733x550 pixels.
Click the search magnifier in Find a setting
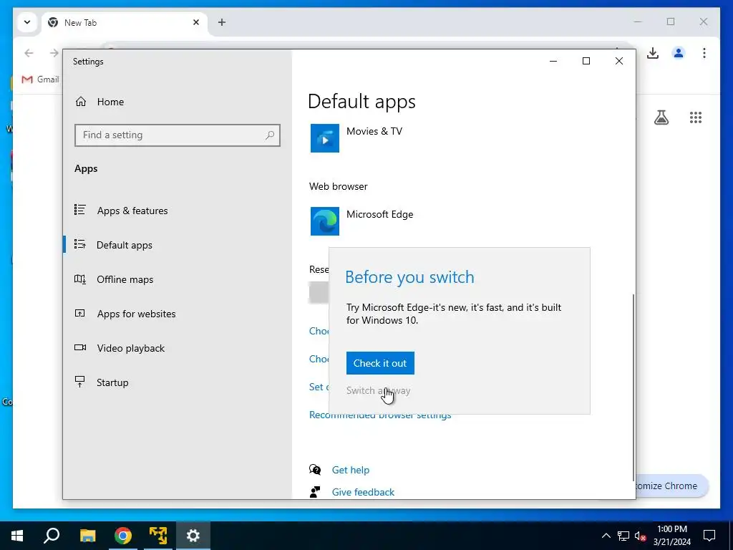tap(270, 135)
